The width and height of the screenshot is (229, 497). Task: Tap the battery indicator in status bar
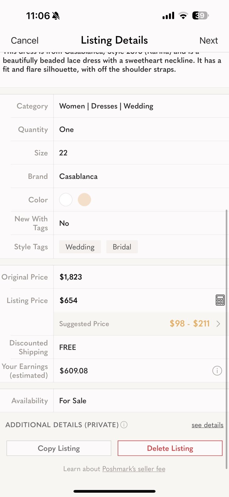coord(200,16)
